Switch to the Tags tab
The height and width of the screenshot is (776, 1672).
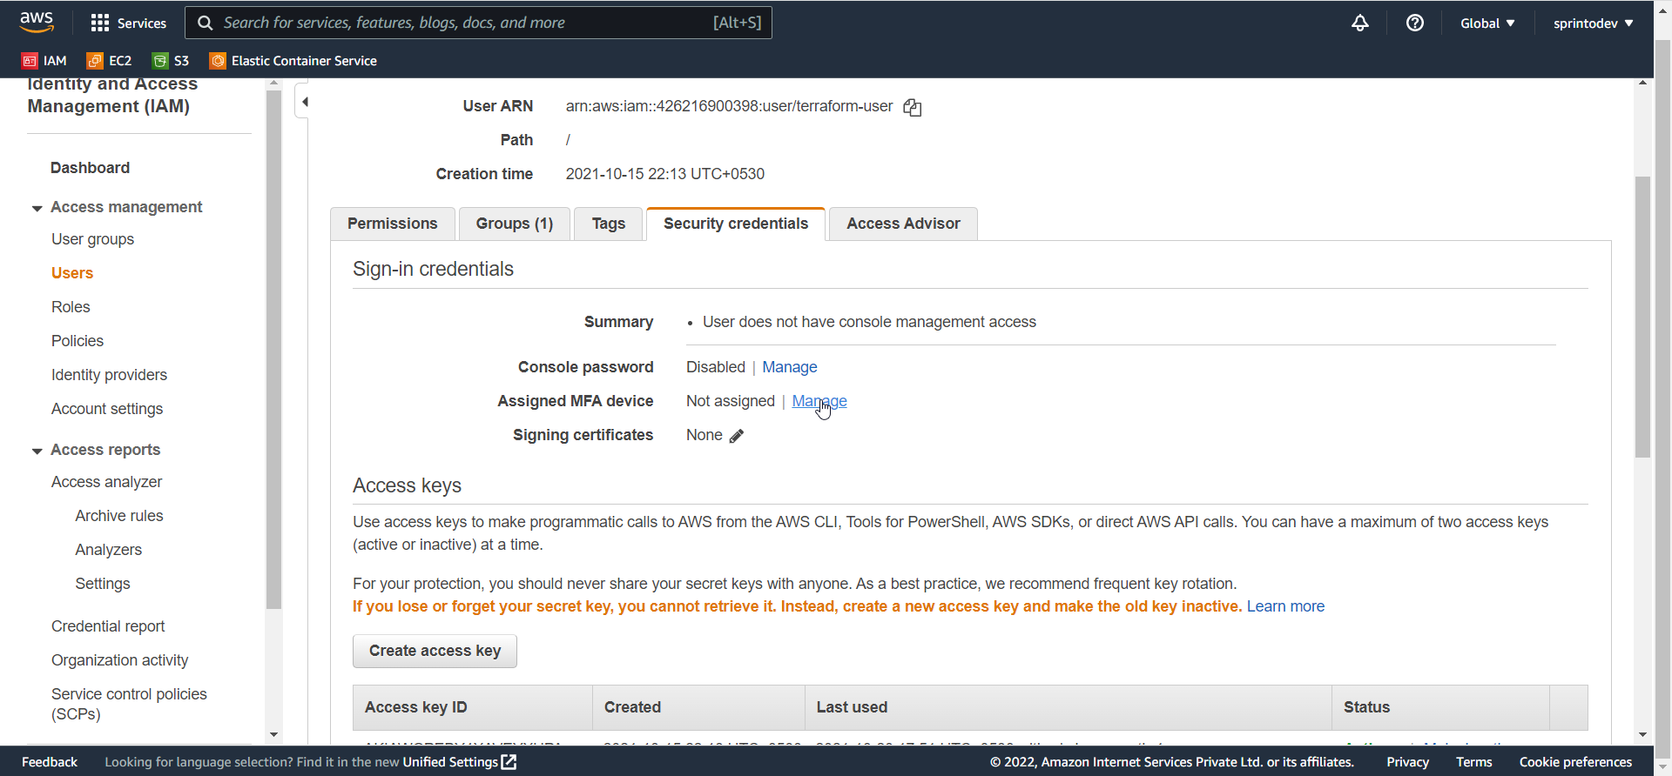click(x=609, y=224)
